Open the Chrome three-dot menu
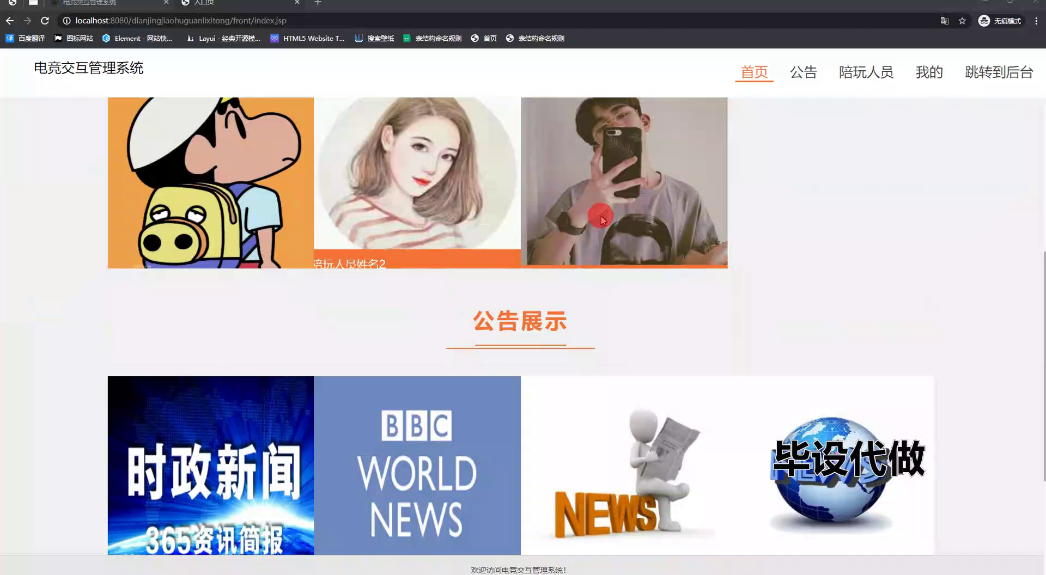1046x575 pixels. (x=1036, y=21)
